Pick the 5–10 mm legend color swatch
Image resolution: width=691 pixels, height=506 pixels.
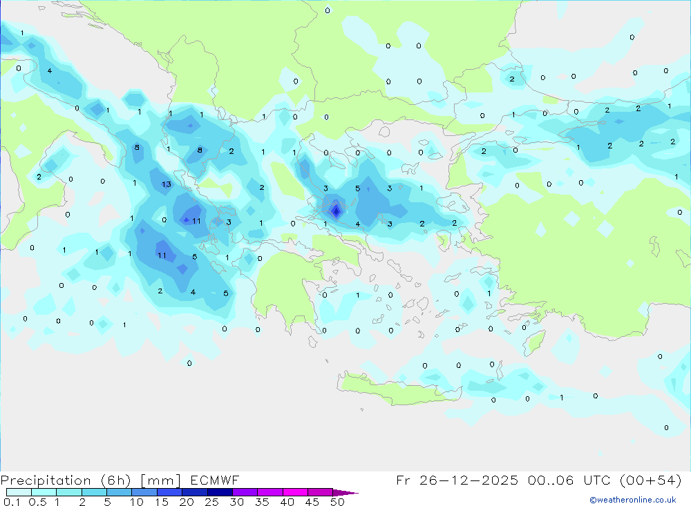[119, 492]
